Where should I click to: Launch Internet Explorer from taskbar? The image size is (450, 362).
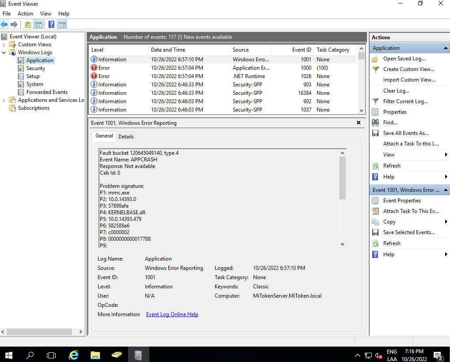click(x=73, y=355)
